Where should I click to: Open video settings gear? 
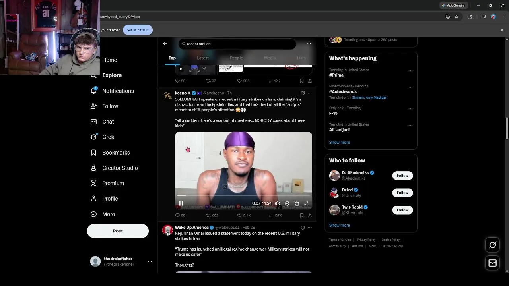pos(287,203)
